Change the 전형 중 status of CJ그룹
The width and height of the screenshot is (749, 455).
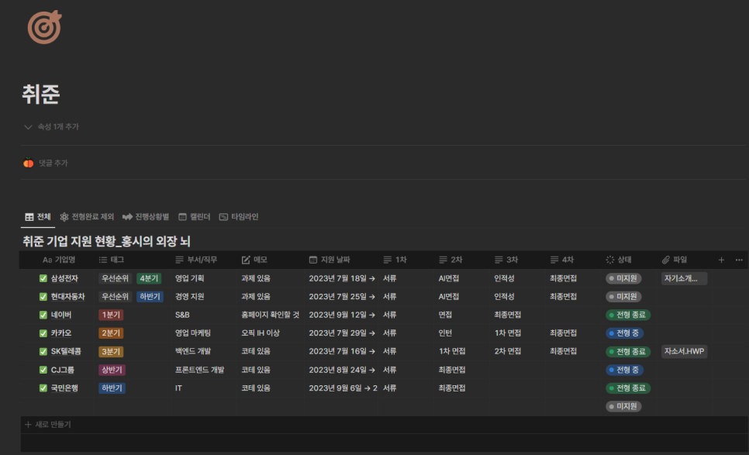tap(624, 370)
